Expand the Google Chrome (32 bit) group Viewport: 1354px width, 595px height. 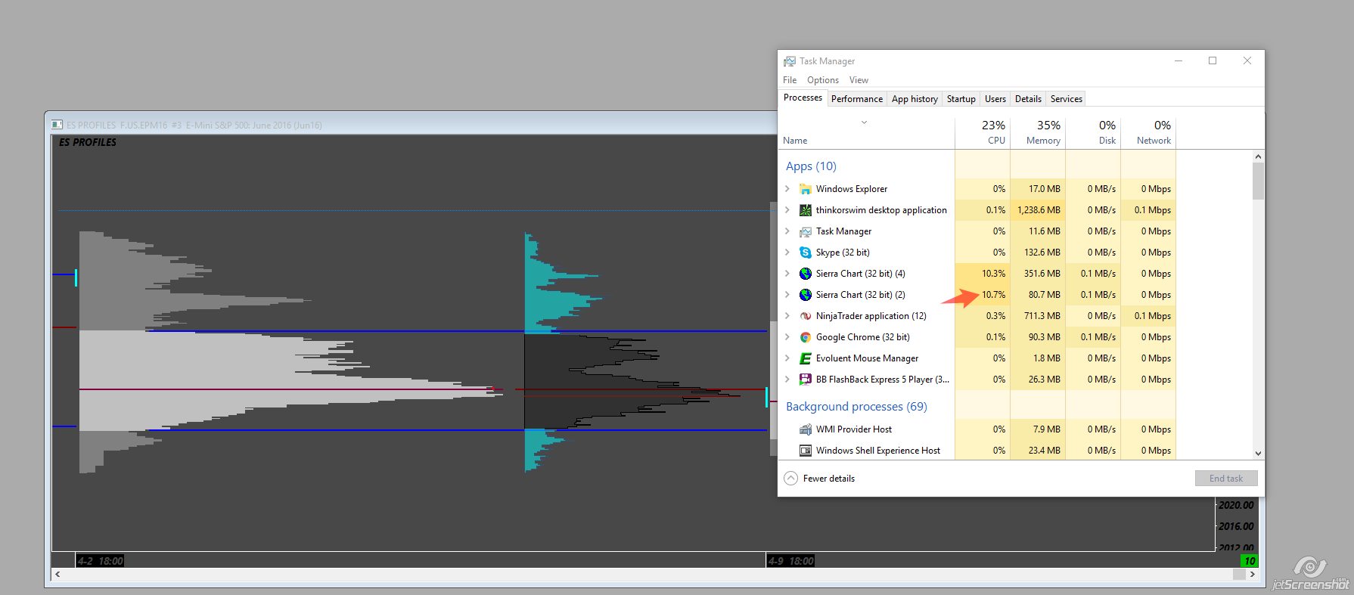[x=787, y=337]
